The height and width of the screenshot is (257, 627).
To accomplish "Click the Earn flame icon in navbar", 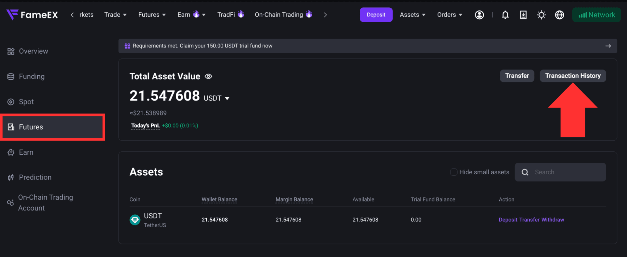I will pyautogui.click(x=196, y=14).
